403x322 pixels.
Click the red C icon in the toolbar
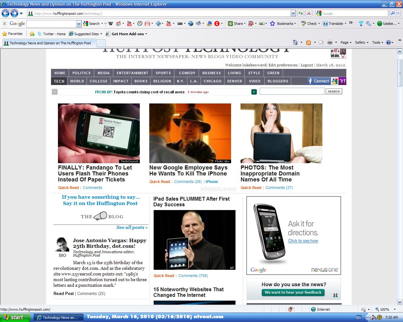217,24
